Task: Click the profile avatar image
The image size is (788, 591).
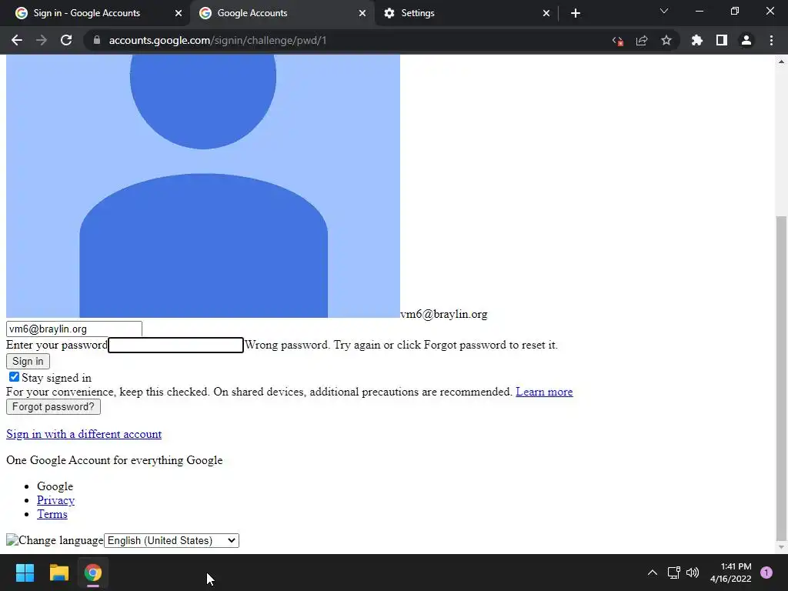Action: 203,186
